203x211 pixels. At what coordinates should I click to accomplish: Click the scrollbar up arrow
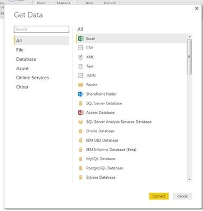point(190,37)
